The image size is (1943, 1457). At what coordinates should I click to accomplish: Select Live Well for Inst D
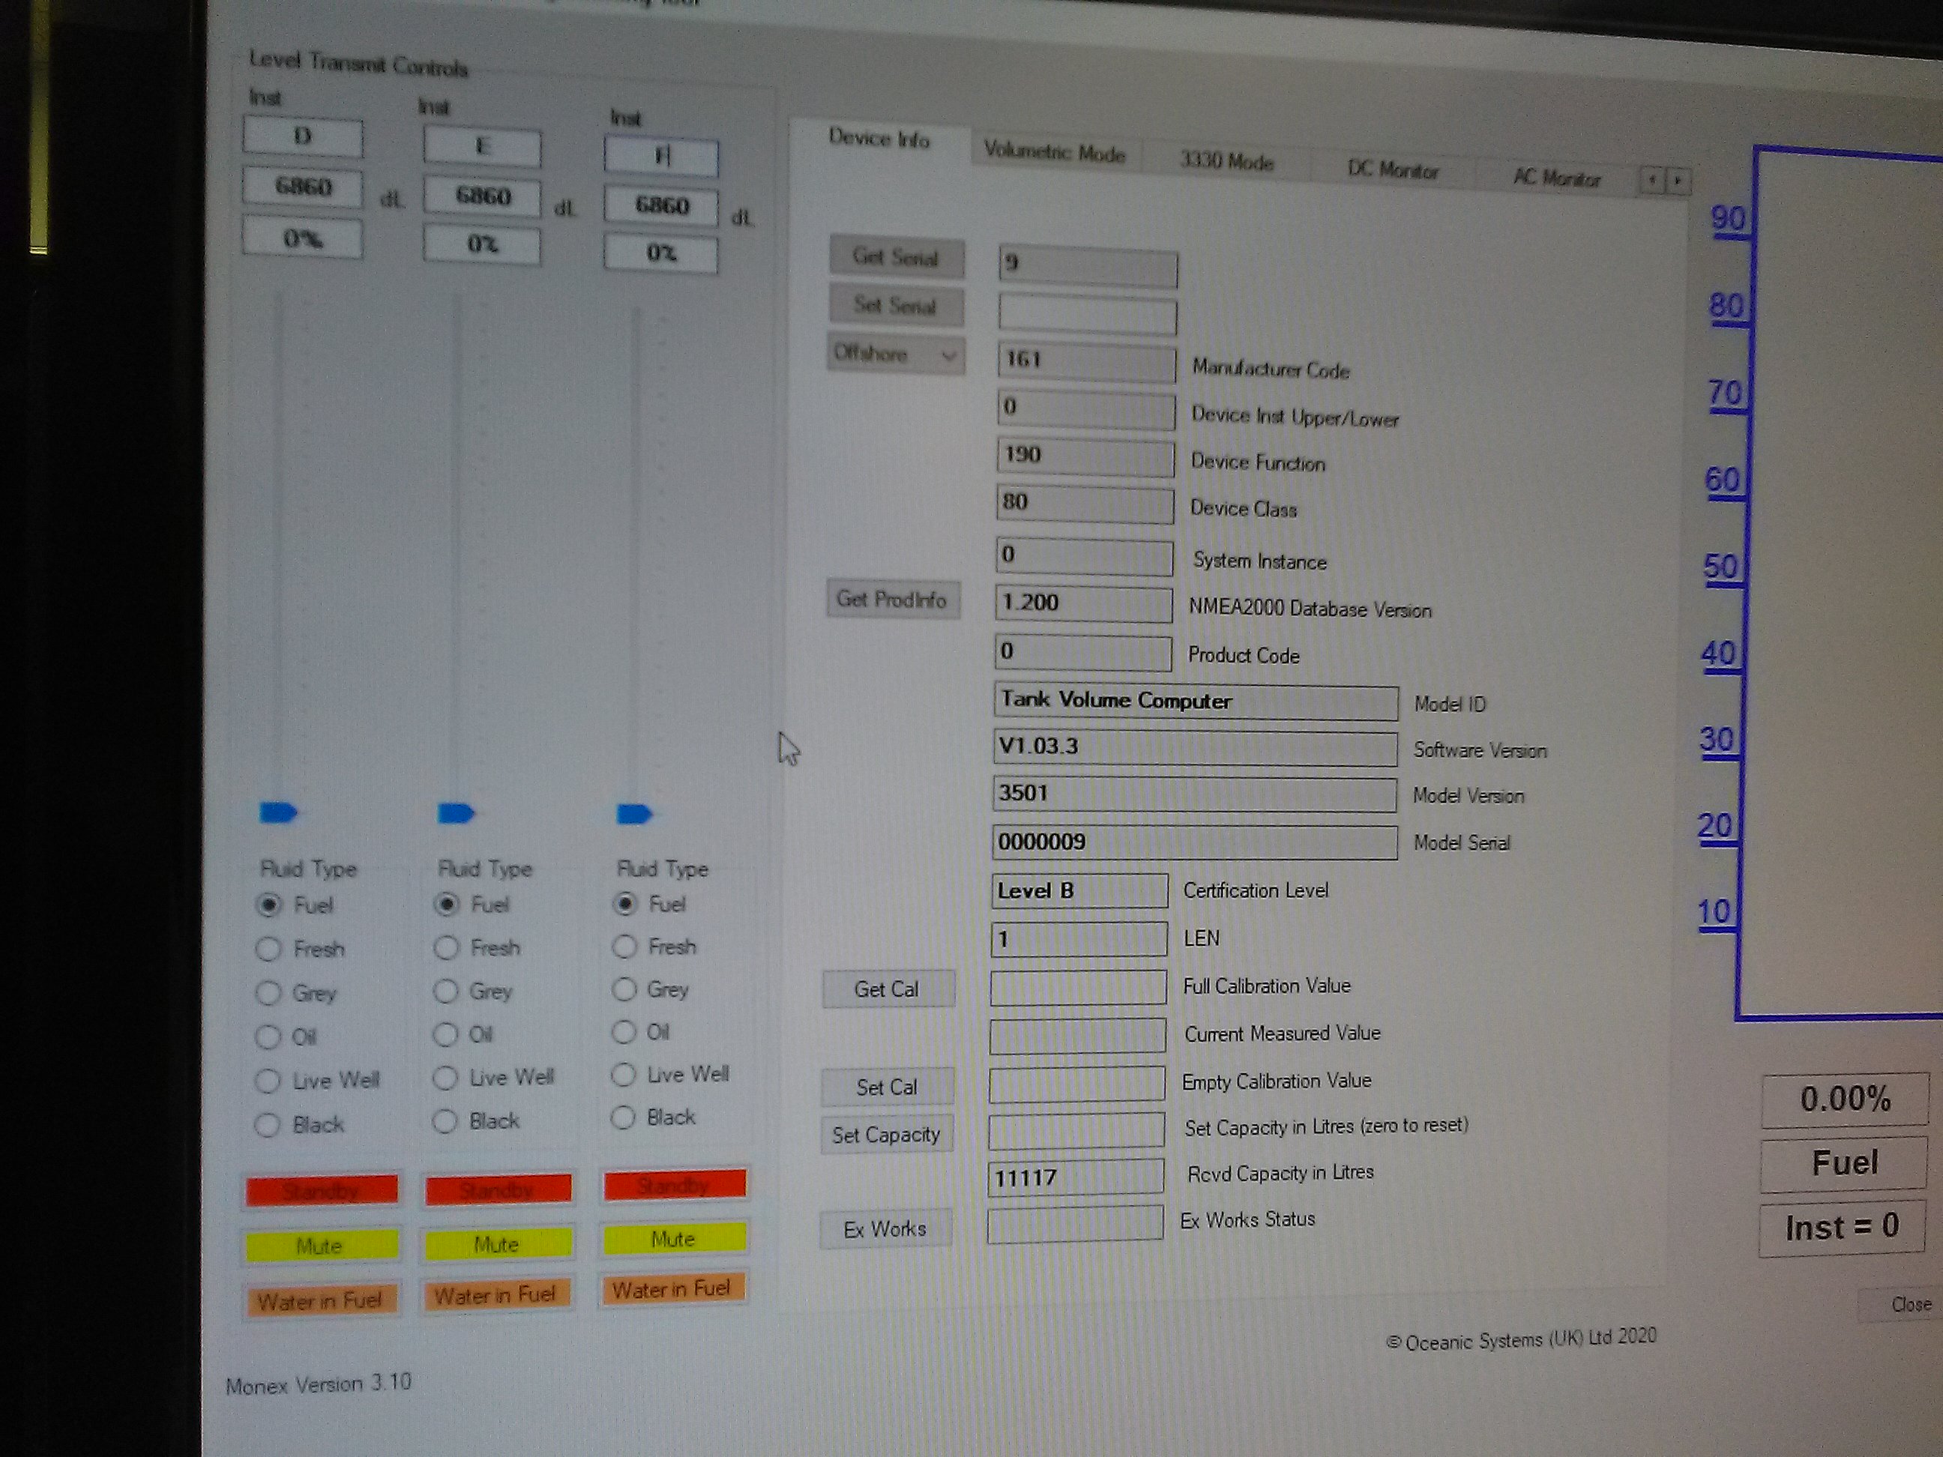[267, 1080]
